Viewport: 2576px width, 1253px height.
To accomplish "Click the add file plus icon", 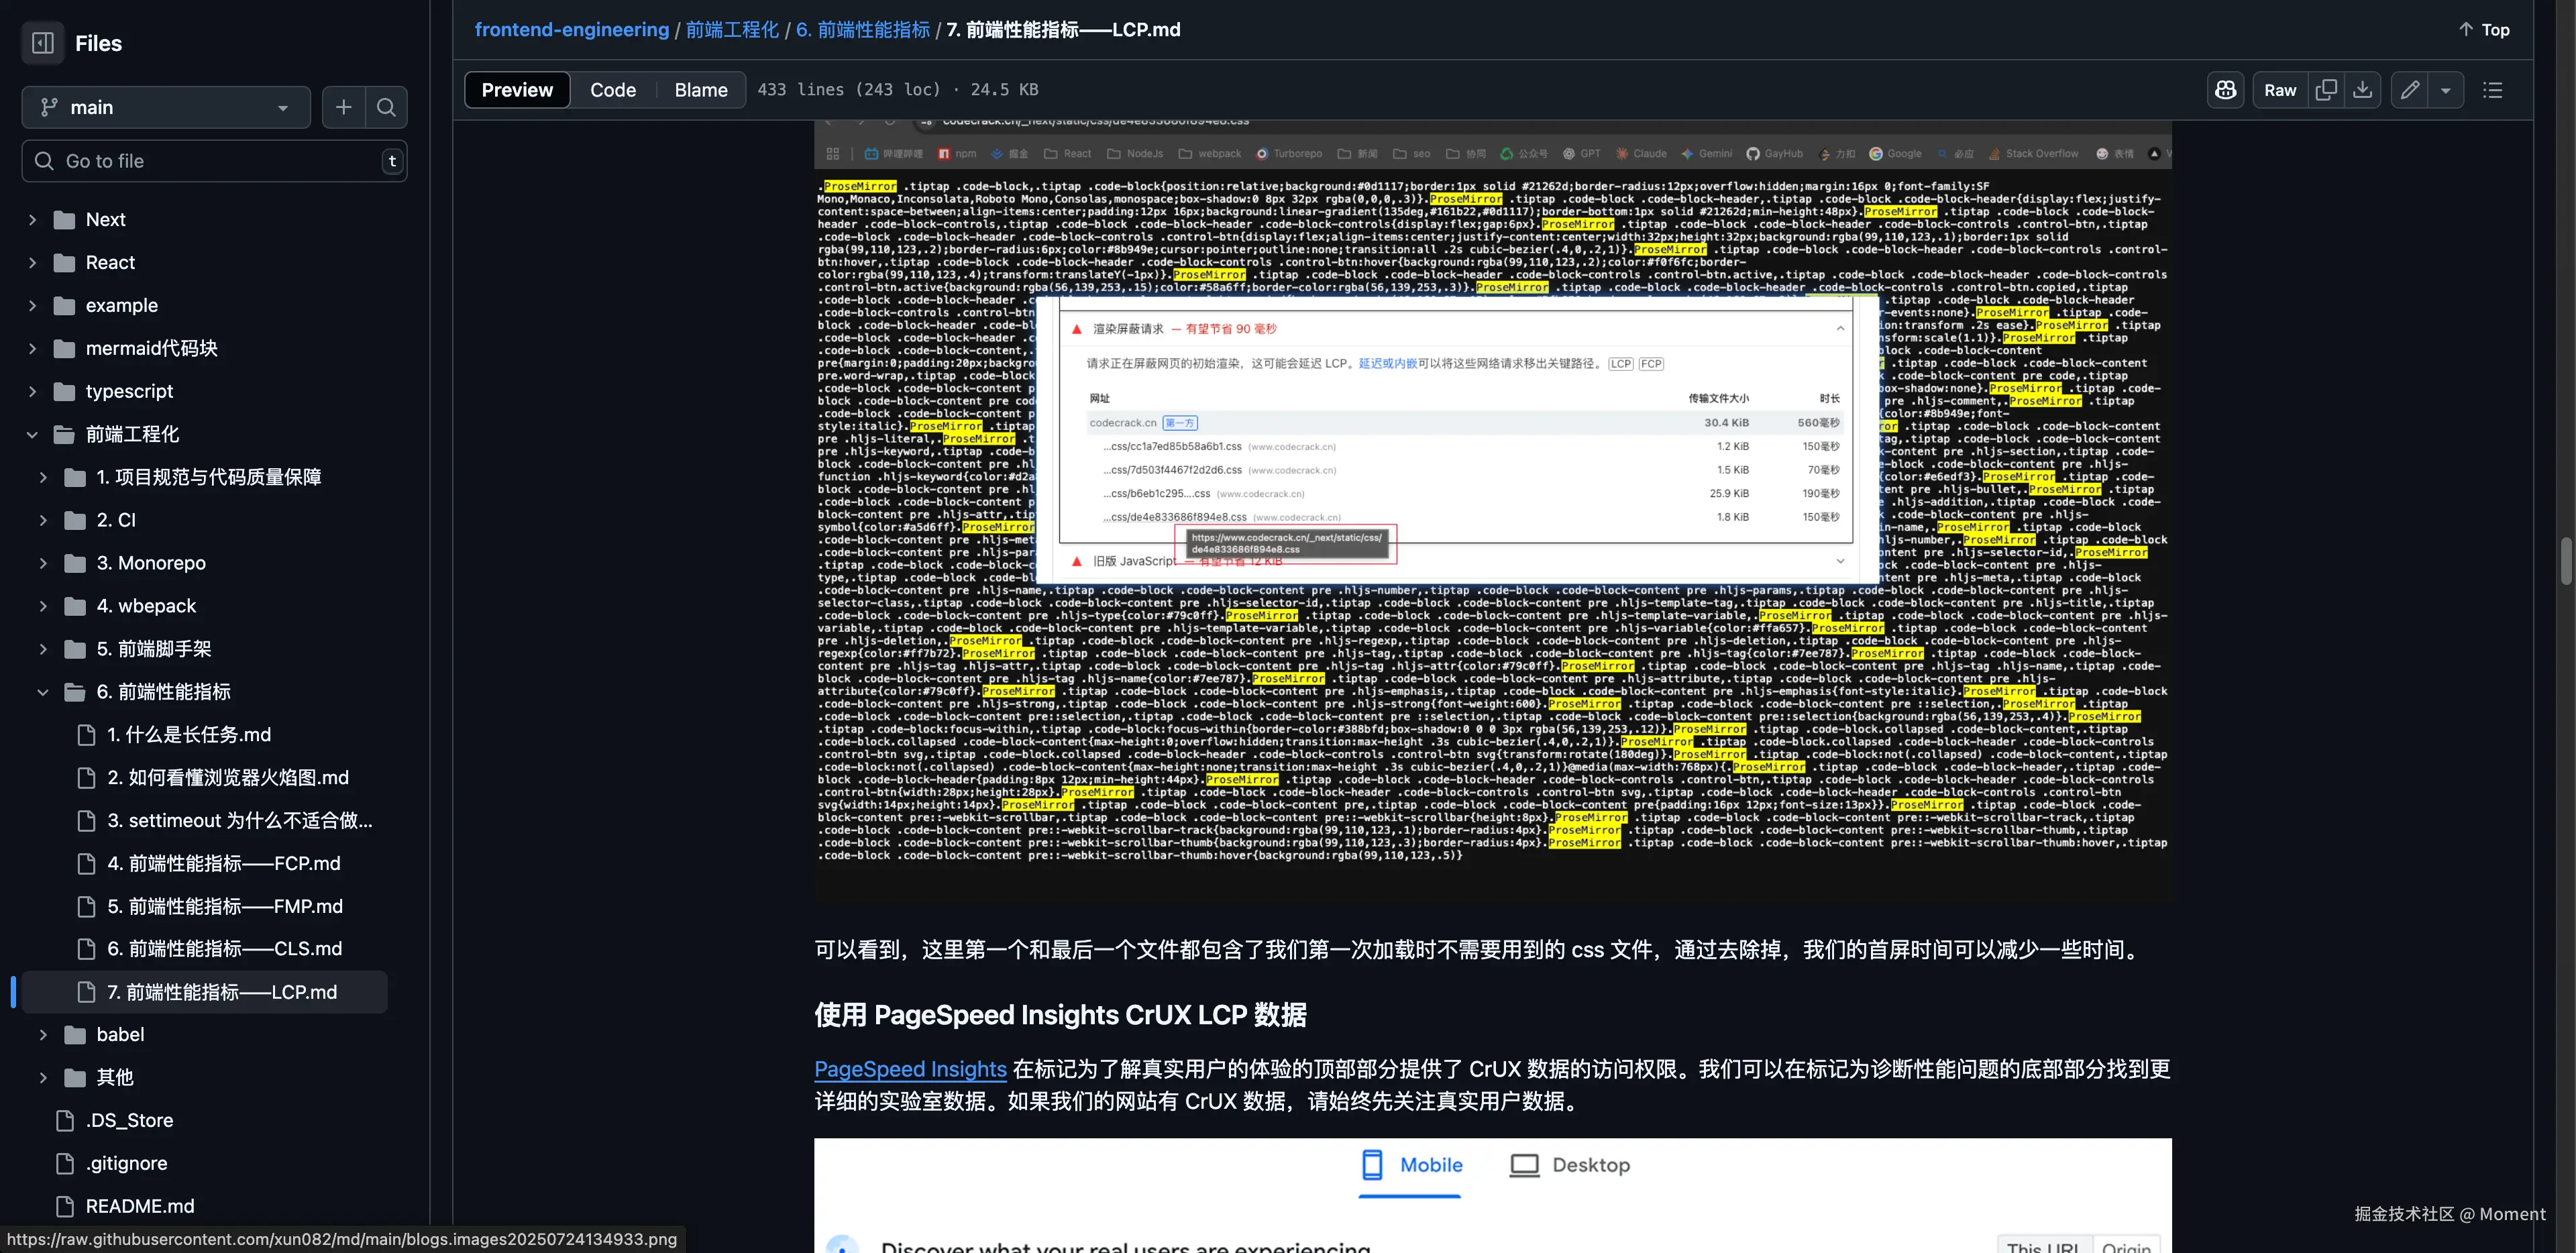I will coord(343,107).
